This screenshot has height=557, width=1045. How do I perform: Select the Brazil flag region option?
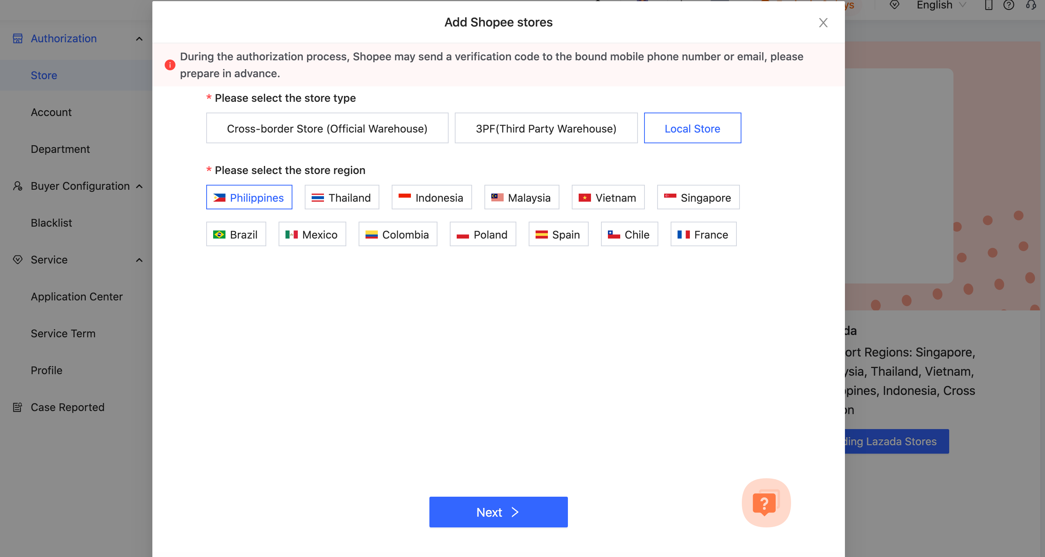[236, 234]
